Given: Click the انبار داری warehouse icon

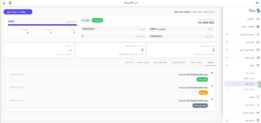Looking at the screenshot, I should pos(258,42).
